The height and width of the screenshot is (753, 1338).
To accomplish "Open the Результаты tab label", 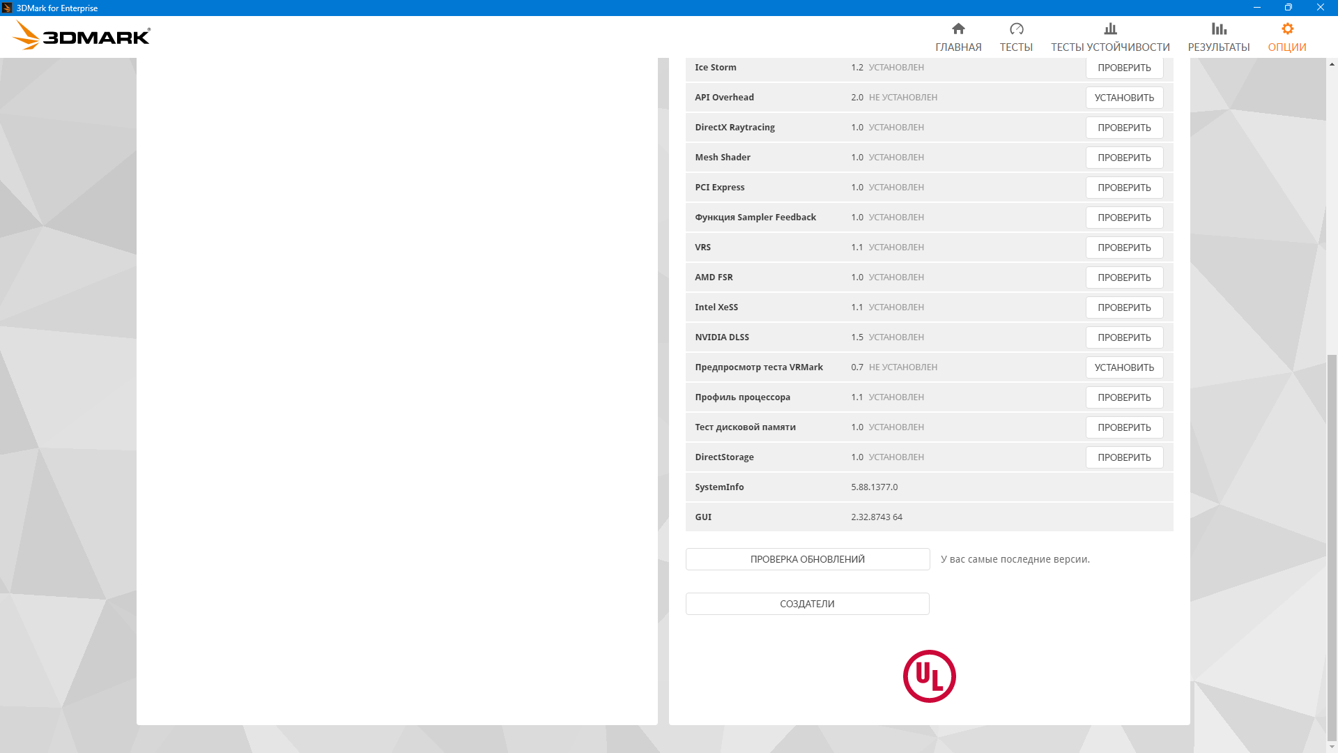I will (1219, 47).
